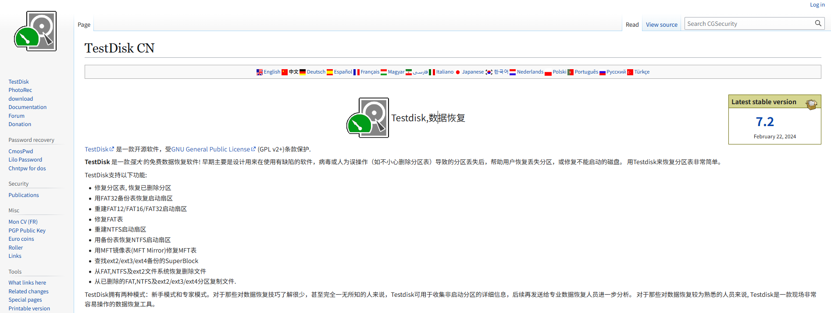This screenshot has width=831, height=313.
Task: Open What links here tool
Action: pyautogui.click(x=27, y=283)
